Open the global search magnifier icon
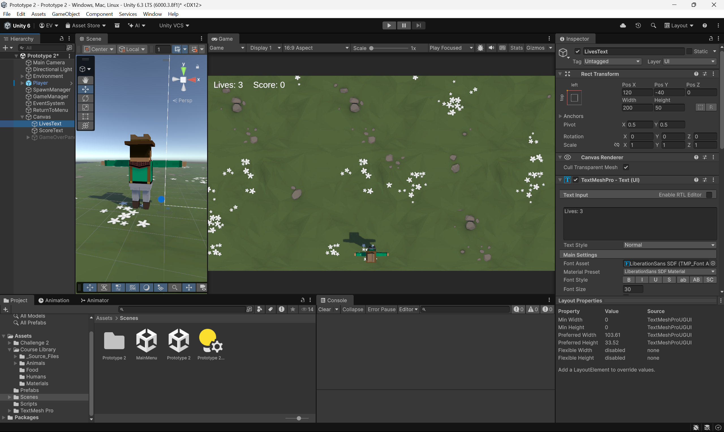Viewport: 724px width, 432px height. point(653,26)
